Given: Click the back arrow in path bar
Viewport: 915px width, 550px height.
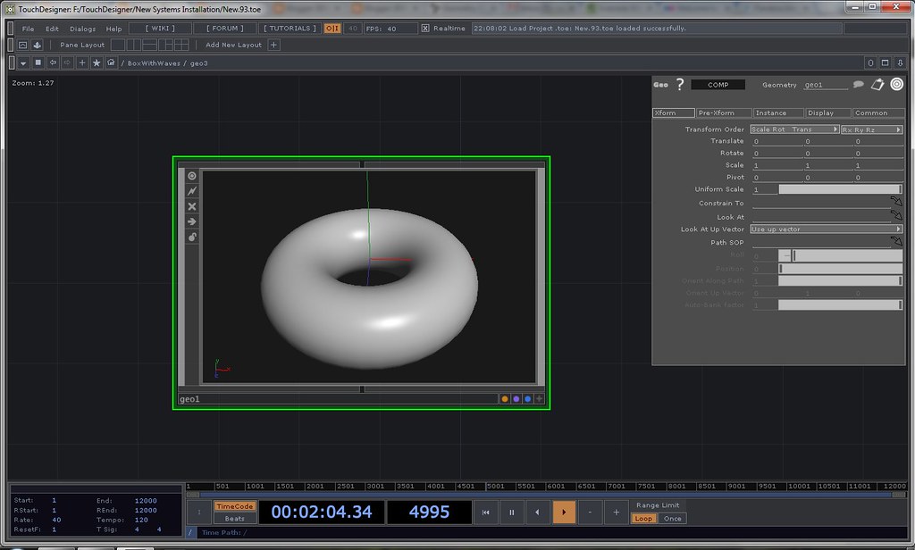Looking at the screenshot, I should coord(53,63).
